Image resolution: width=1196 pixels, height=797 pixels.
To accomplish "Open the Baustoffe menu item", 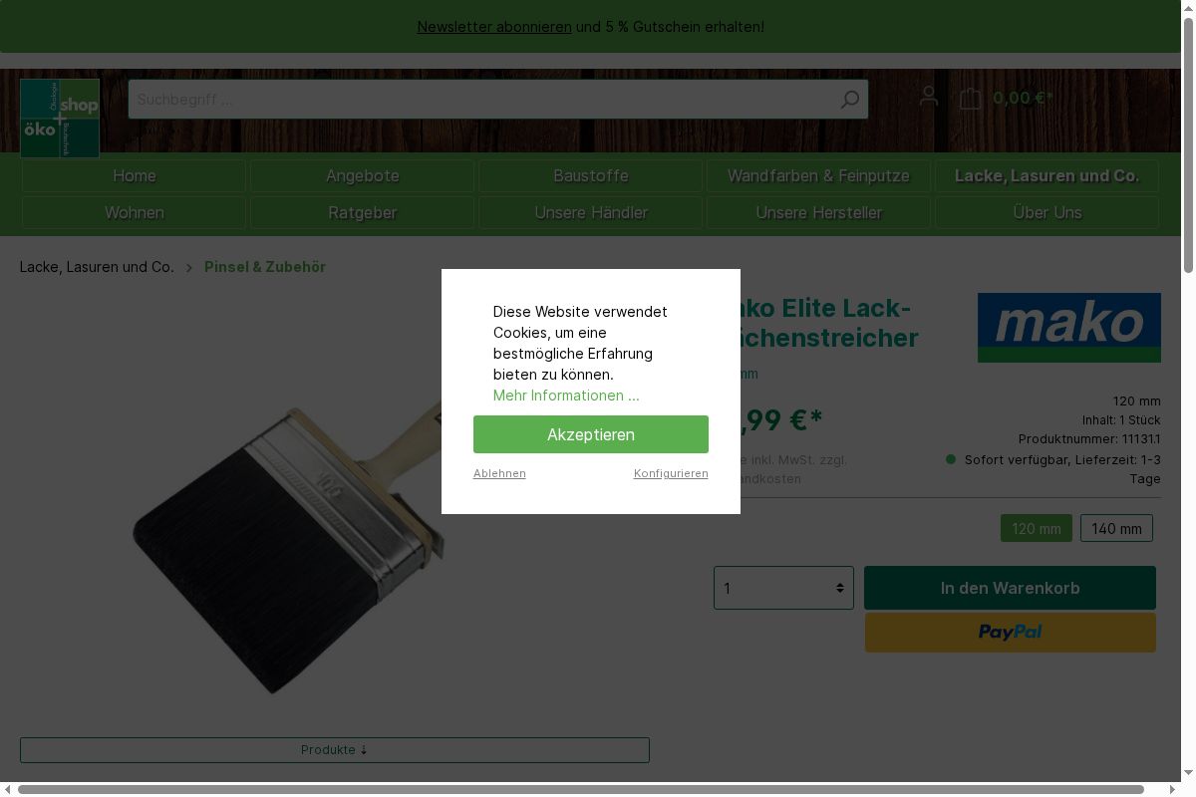I will tap(591, 176).
